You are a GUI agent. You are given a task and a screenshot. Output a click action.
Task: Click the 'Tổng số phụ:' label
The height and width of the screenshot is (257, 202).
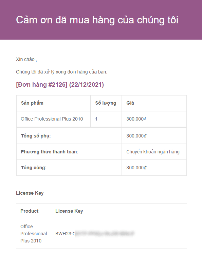point(36,136)
